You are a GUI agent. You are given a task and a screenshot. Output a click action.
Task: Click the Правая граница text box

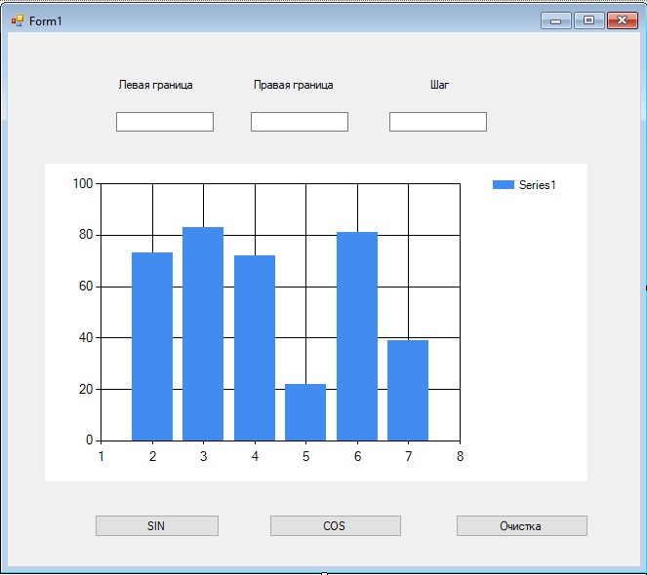point(299,122)
